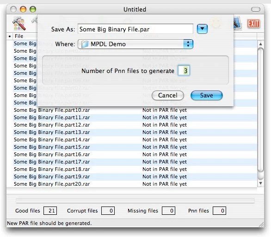The image size is (271, 237).
Task: Toggle toolbar with the title bar pill button
Action: point(255,9)
